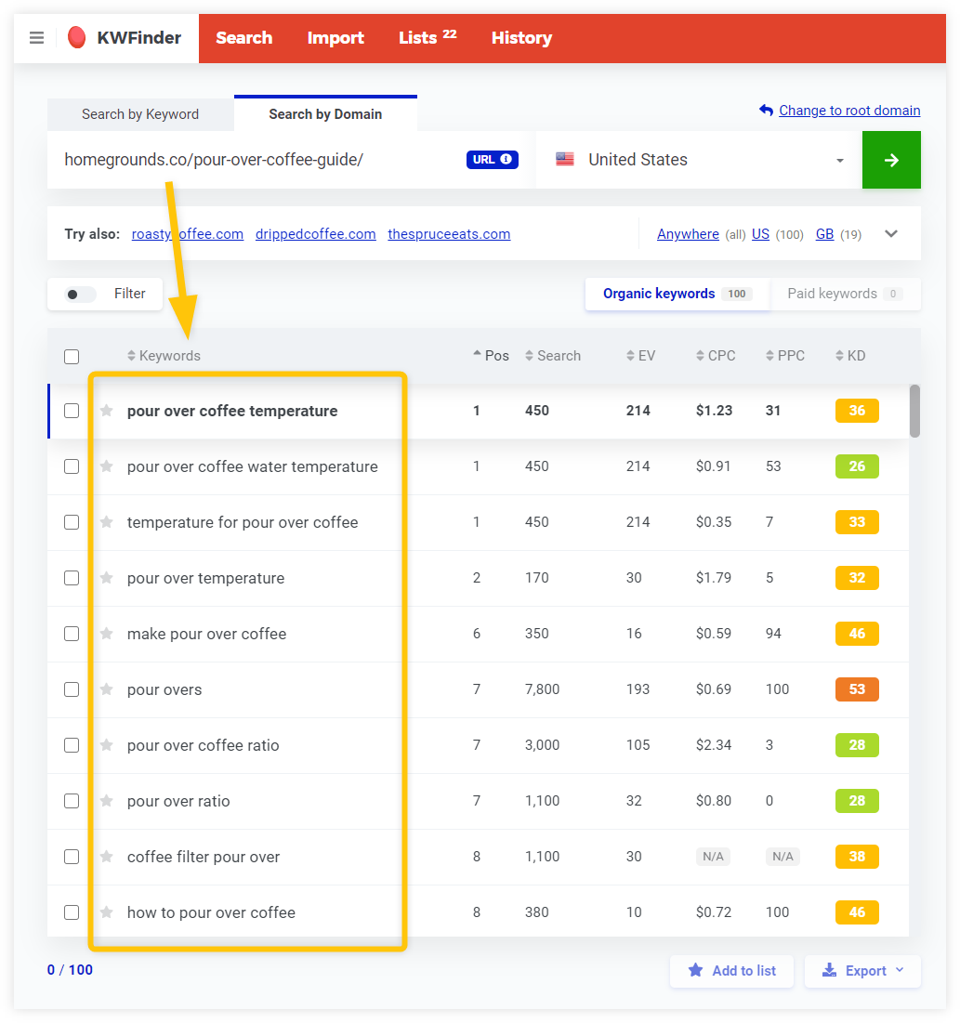This screenshot has width=960, height=1023.
Task: Click the green arrow search button
Action: coord(890,160)
